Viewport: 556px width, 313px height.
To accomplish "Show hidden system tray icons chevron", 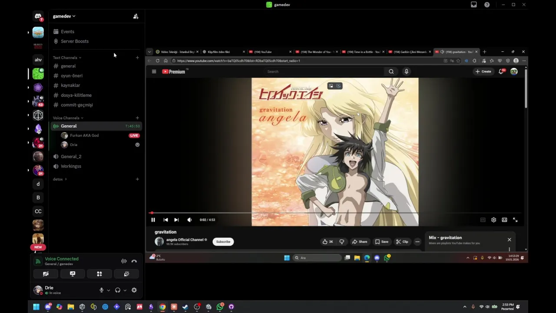I will (x=465, y=307).
